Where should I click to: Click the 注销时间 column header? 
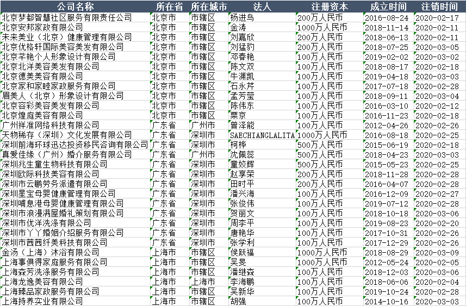439,6
